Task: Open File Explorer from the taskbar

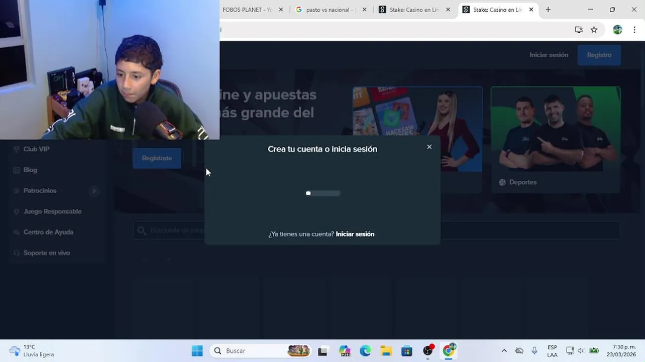Action: [386, 351]
